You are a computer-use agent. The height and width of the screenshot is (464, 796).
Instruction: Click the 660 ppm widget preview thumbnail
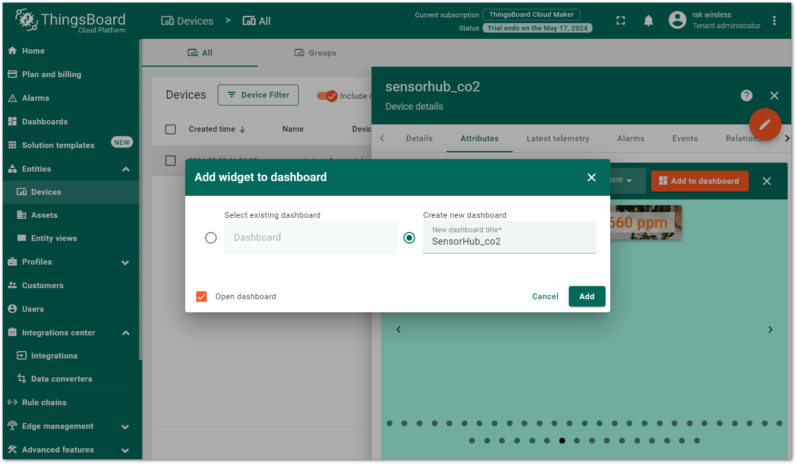tap(646, 223)
